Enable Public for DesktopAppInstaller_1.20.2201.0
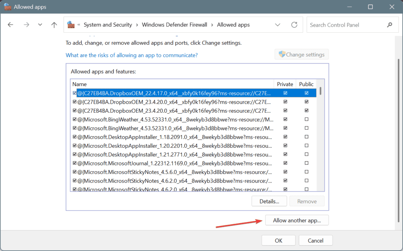 point(306,145)
